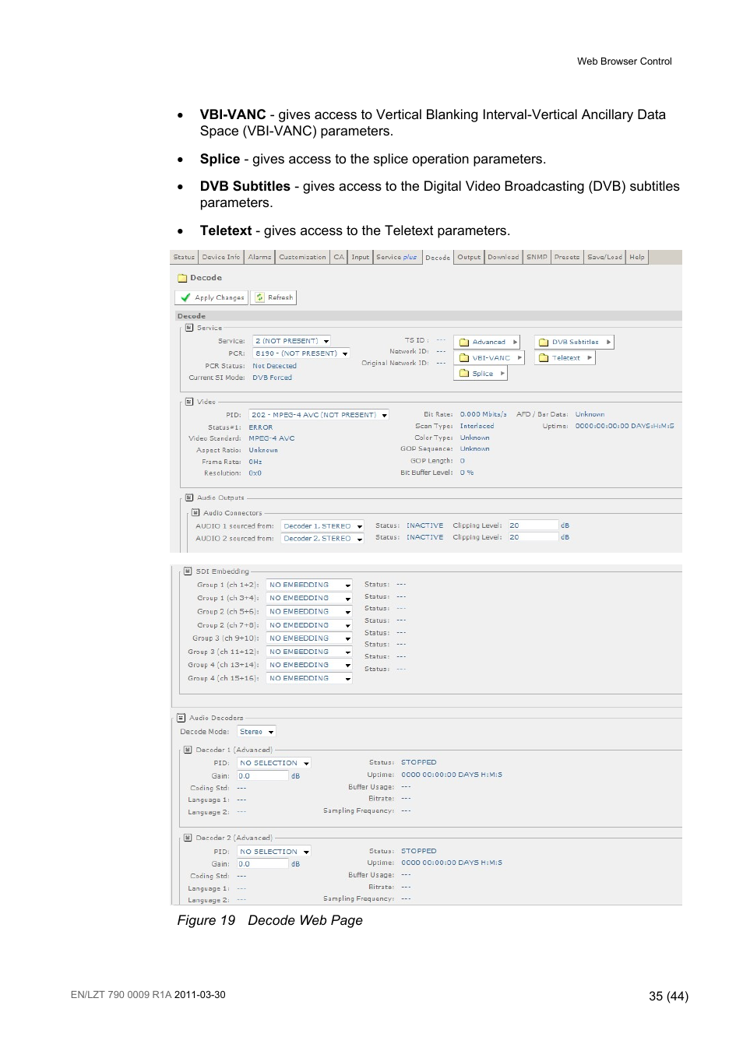
Task: Open the Video PID dropdown
Action: (x=384, y=415)
